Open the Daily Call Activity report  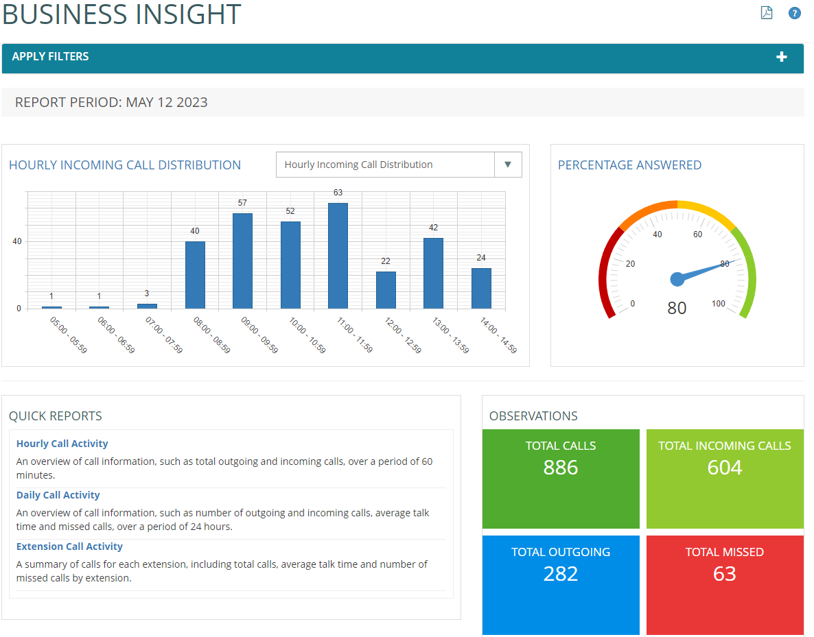click(x=58, y=495)
